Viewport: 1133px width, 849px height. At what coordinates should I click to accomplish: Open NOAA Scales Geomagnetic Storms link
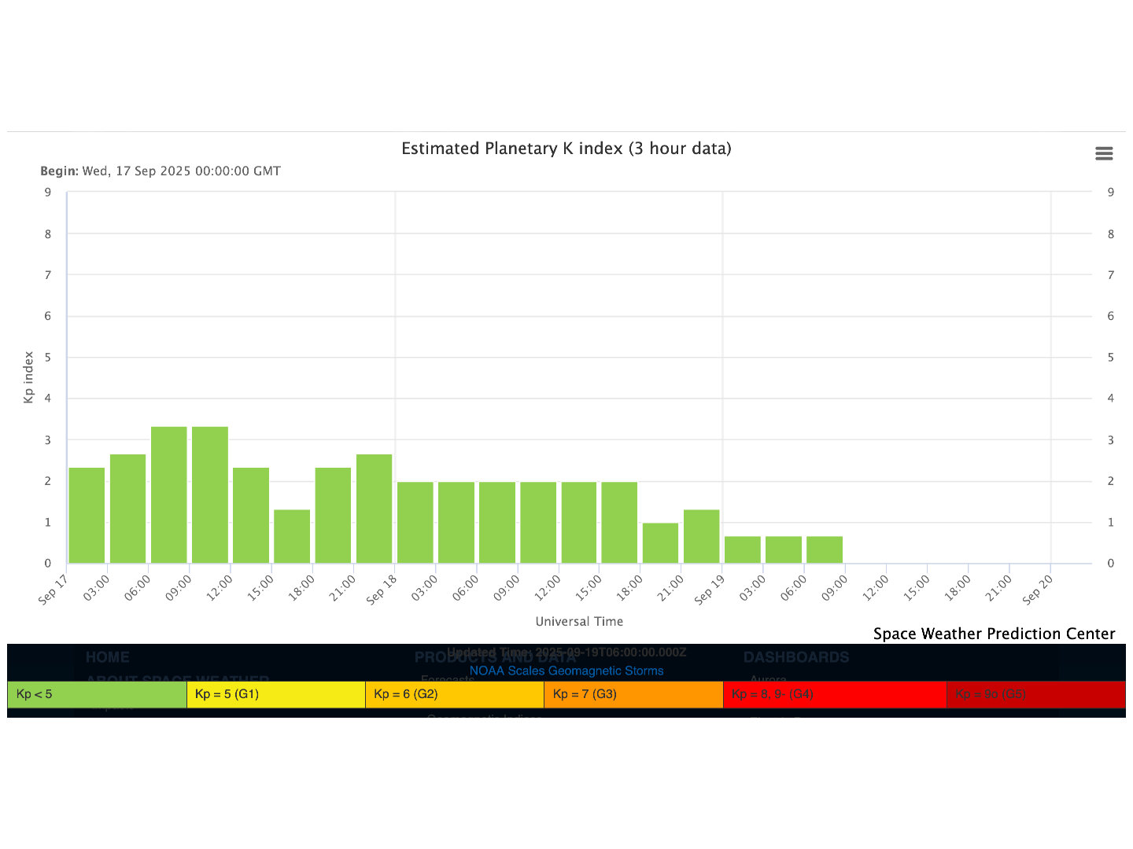(566, 671)
